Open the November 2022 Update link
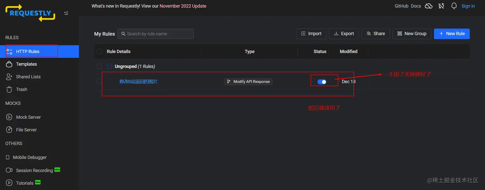This screenshot has width=485, height=190. (x=183, y=6)
